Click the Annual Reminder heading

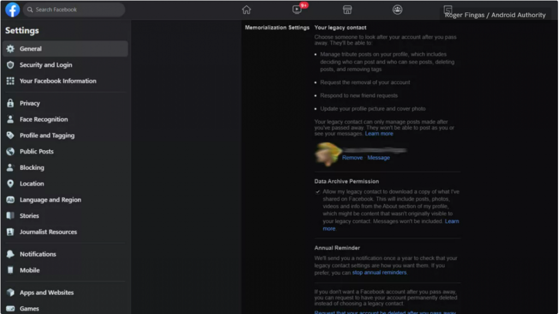[337, 248]
